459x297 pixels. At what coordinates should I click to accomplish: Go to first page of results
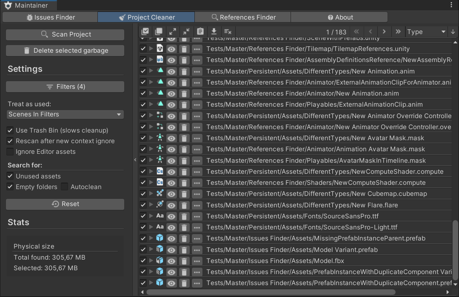pyautogui.click(x=356, y=31)
